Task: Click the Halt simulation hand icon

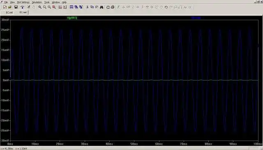Action: point(34,7)
